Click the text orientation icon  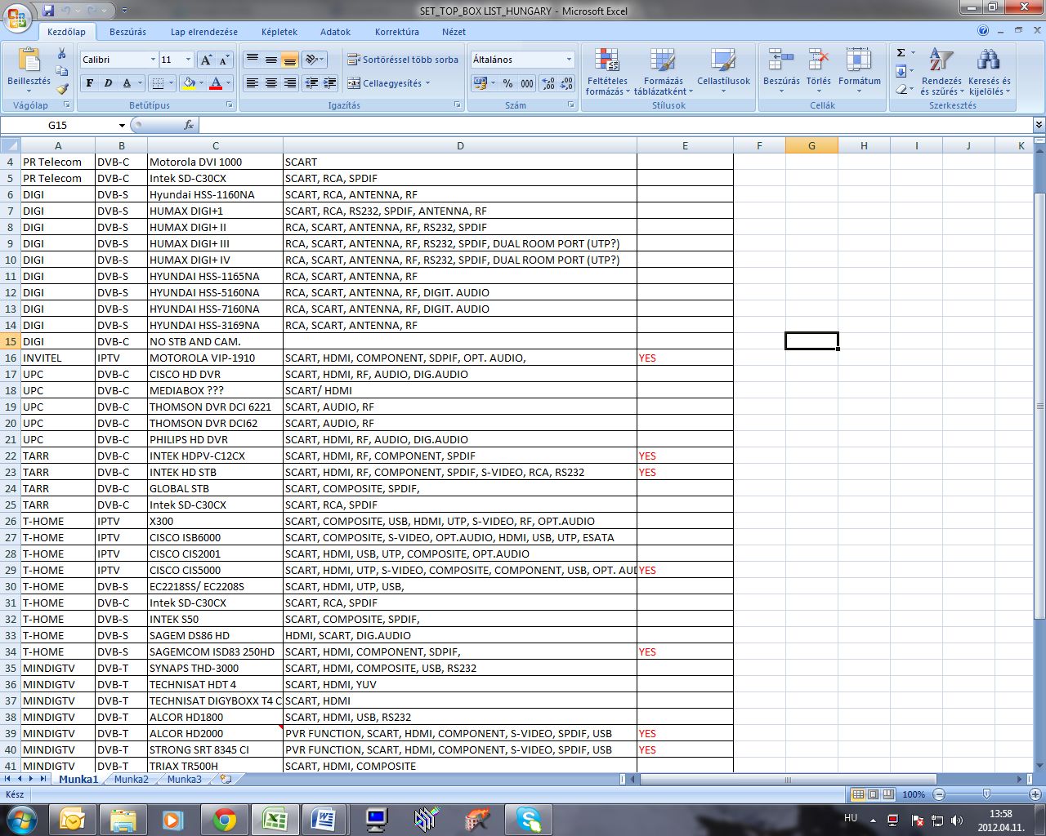(311, 60)
